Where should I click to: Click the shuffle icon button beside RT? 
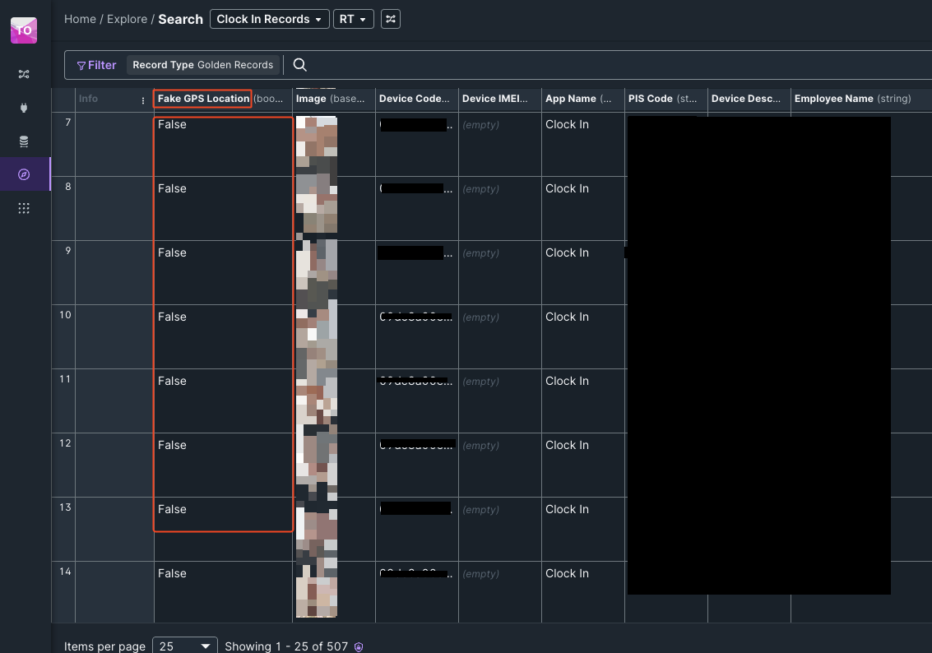pos(391,19)
